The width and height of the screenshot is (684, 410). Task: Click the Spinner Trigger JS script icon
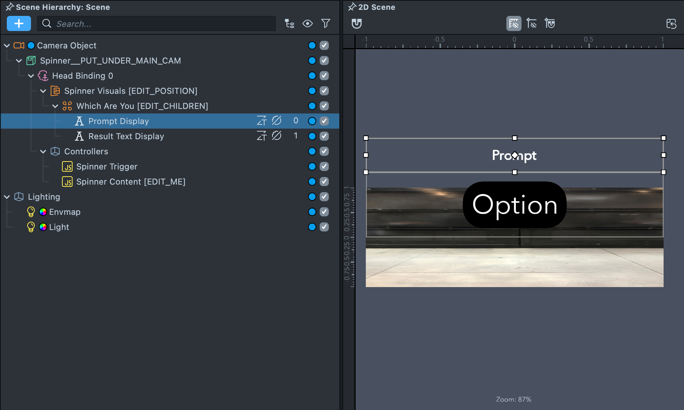(67, 166)
